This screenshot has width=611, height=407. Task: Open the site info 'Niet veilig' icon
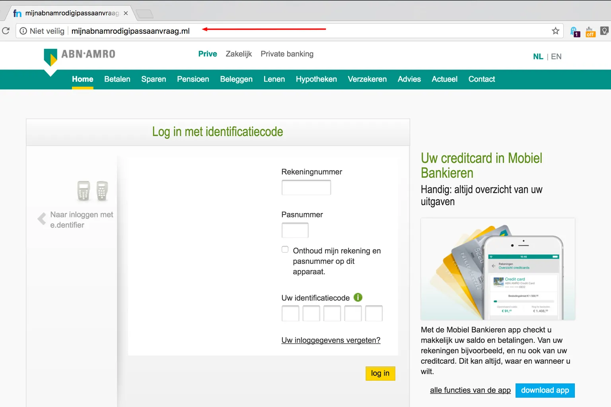(23, 31)
